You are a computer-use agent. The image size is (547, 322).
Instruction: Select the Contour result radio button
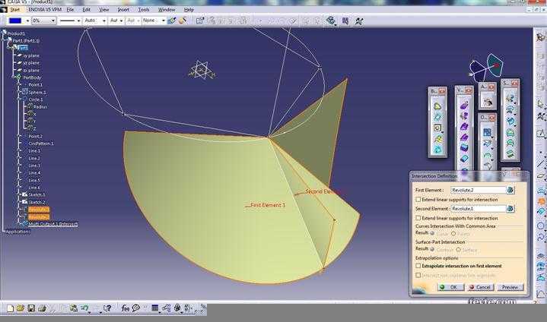pos(433,250)
